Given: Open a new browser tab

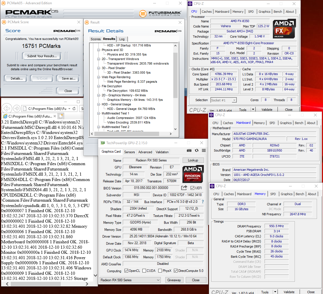Looking at the screenshot, I should (61, 116).
